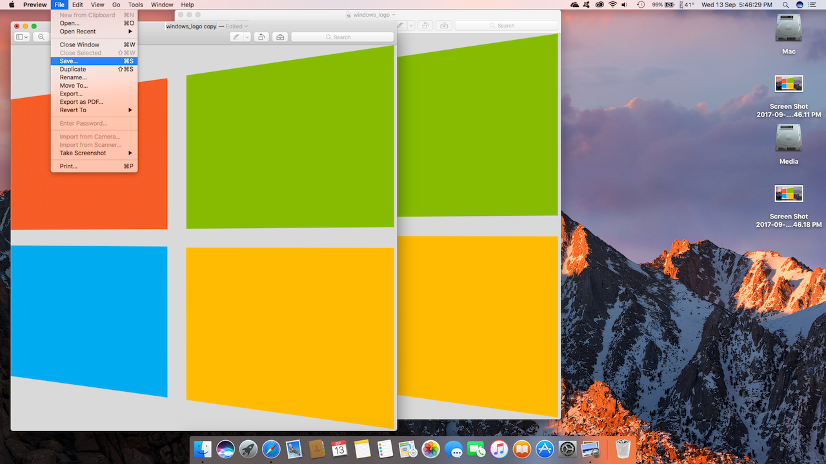Image resolution: width=826 pixels, height=464 pixels.
Task: Open Reminders in the Dock
Action: (x=385, y=449)
